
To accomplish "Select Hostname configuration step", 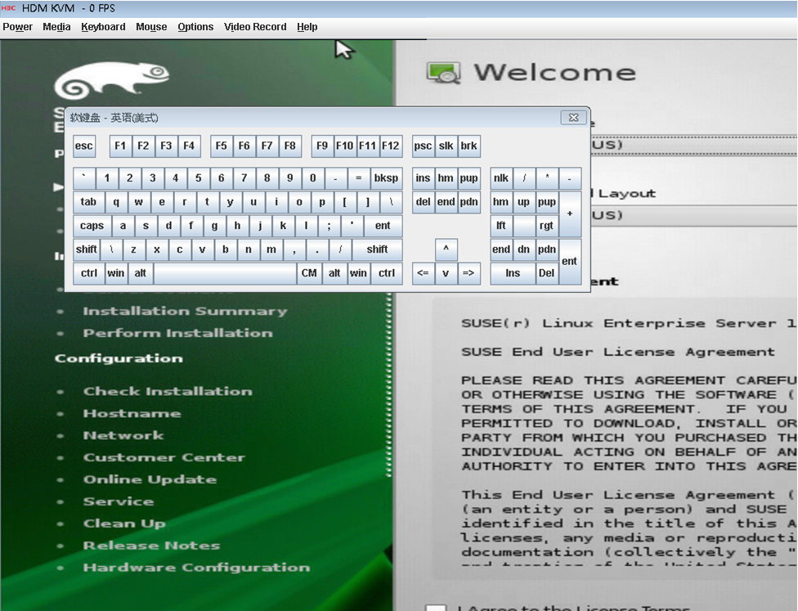I will (x=132, y=413).
